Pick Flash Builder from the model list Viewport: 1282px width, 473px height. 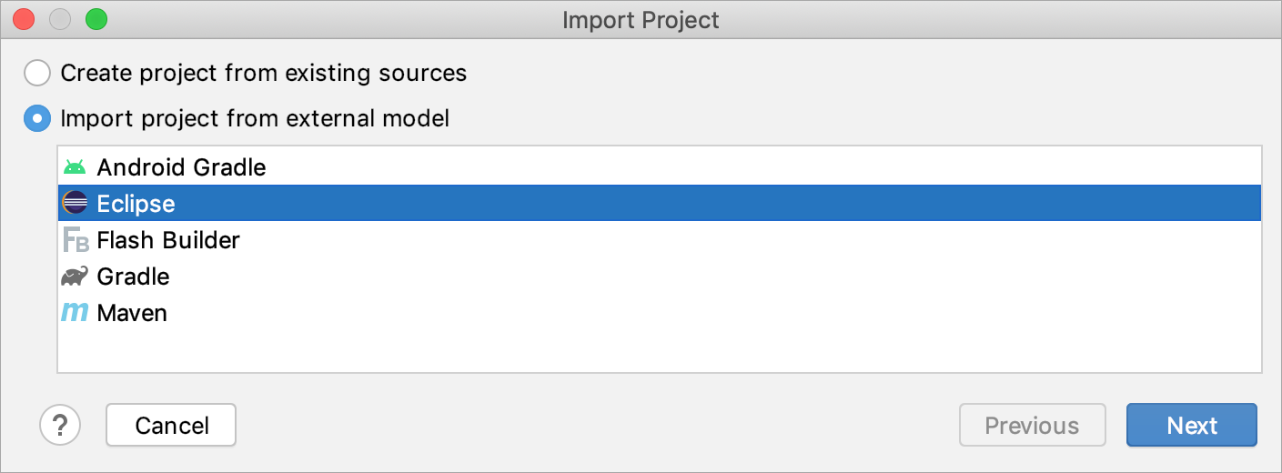click(x=168, y=240)
